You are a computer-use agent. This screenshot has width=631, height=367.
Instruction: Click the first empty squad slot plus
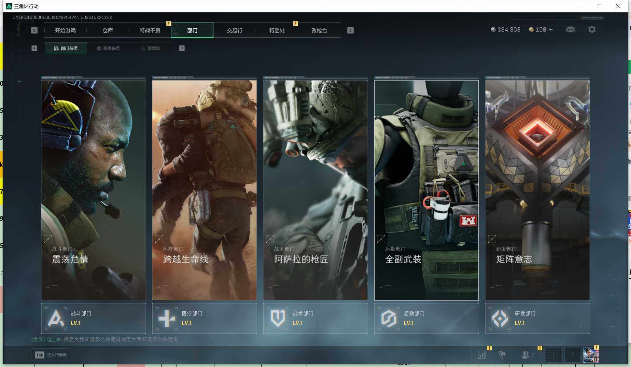(x=553, y=355)
